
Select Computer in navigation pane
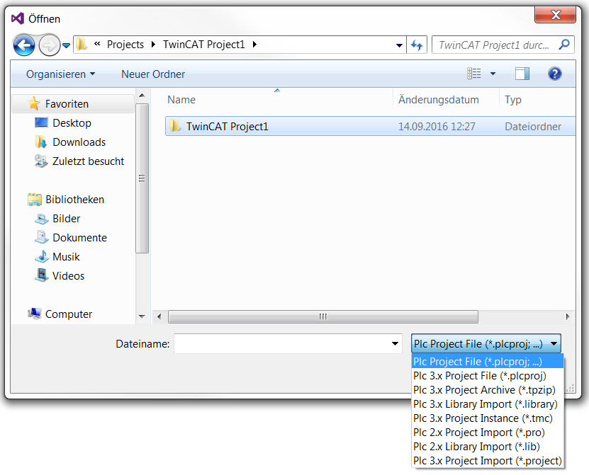pos(69,314)
